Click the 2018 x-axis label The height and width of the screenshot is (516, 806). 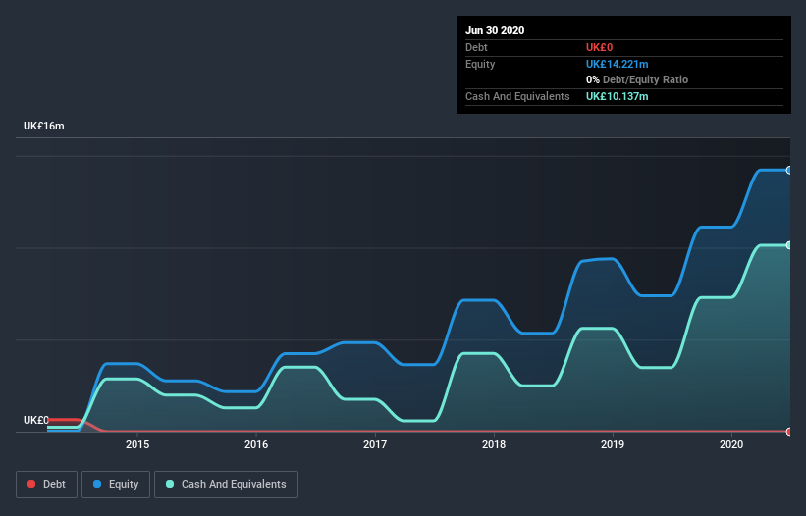(494, 444)
